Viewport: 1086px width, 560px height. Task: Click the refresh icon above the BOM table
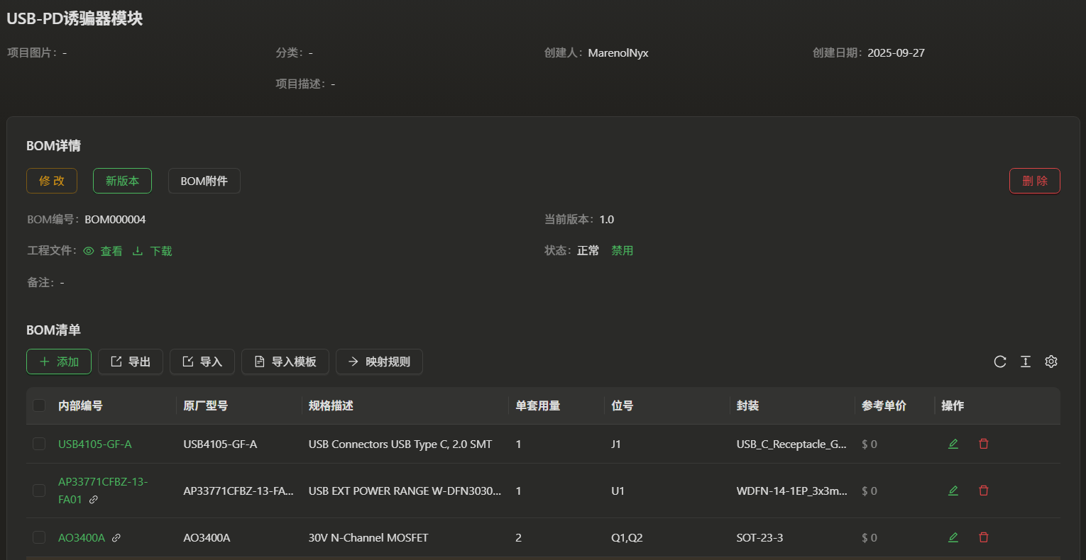999,362
